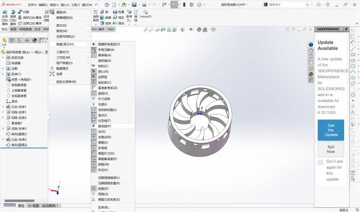The image size is (360, 212).
Task: Open Design Library folder icon in task pane
Action: (x=311, y=62)
